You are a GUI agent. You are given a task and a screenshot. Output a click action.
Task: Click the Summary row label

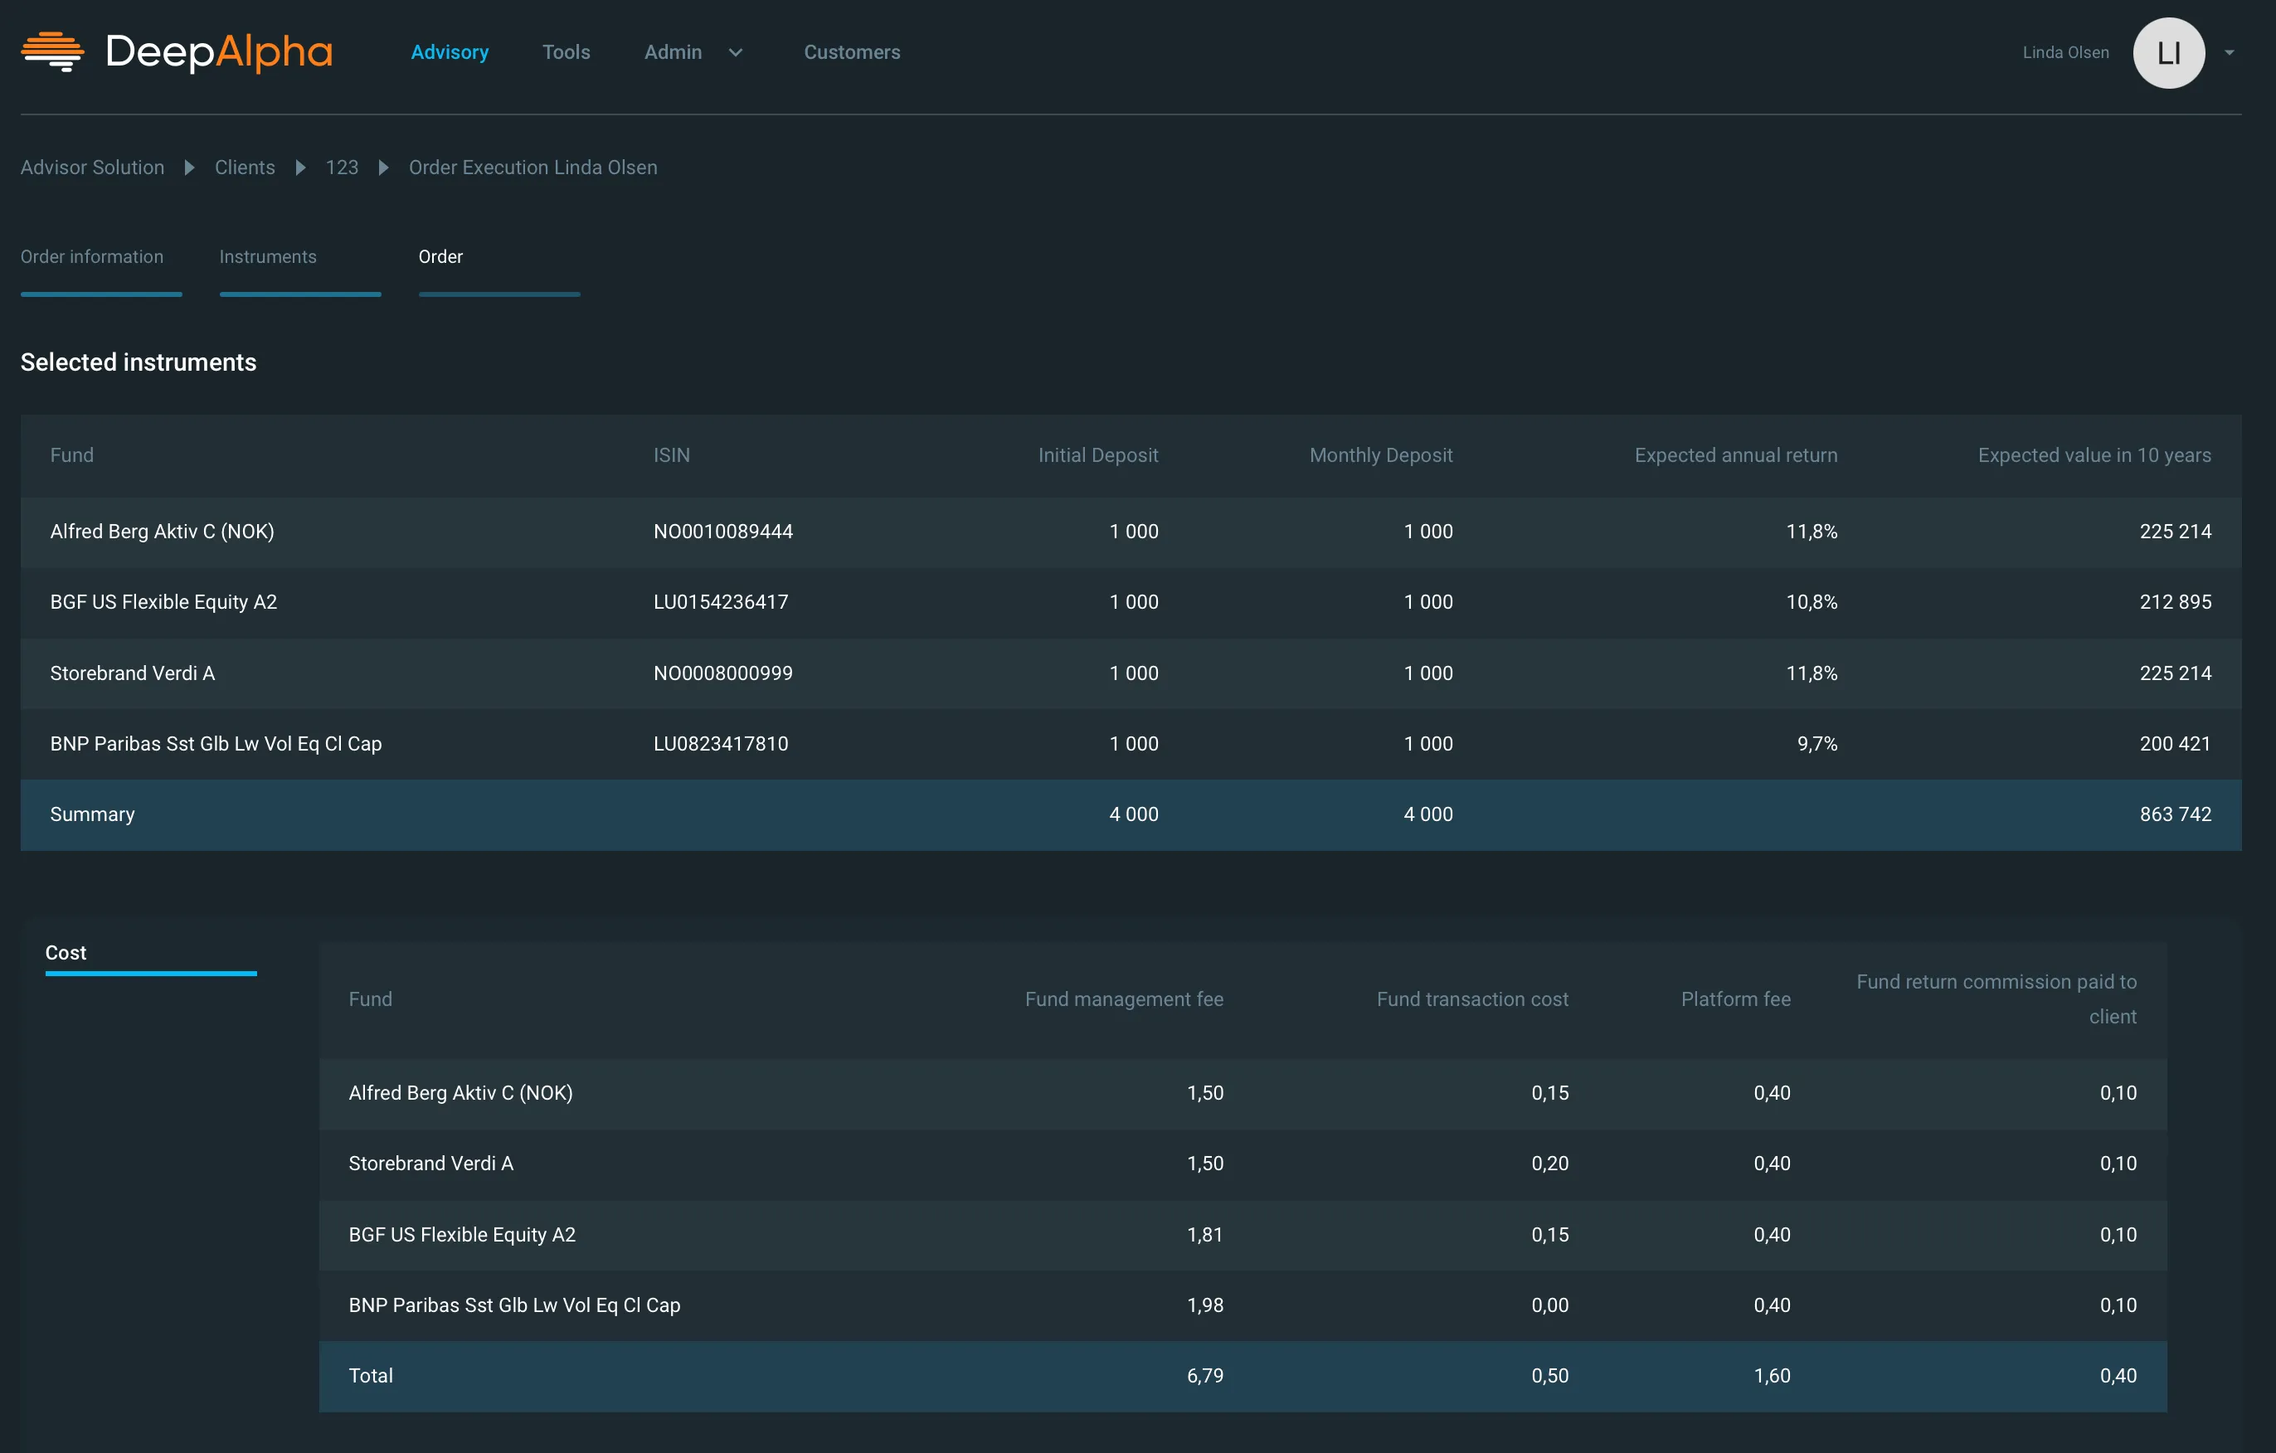click(x=93, y=814)
